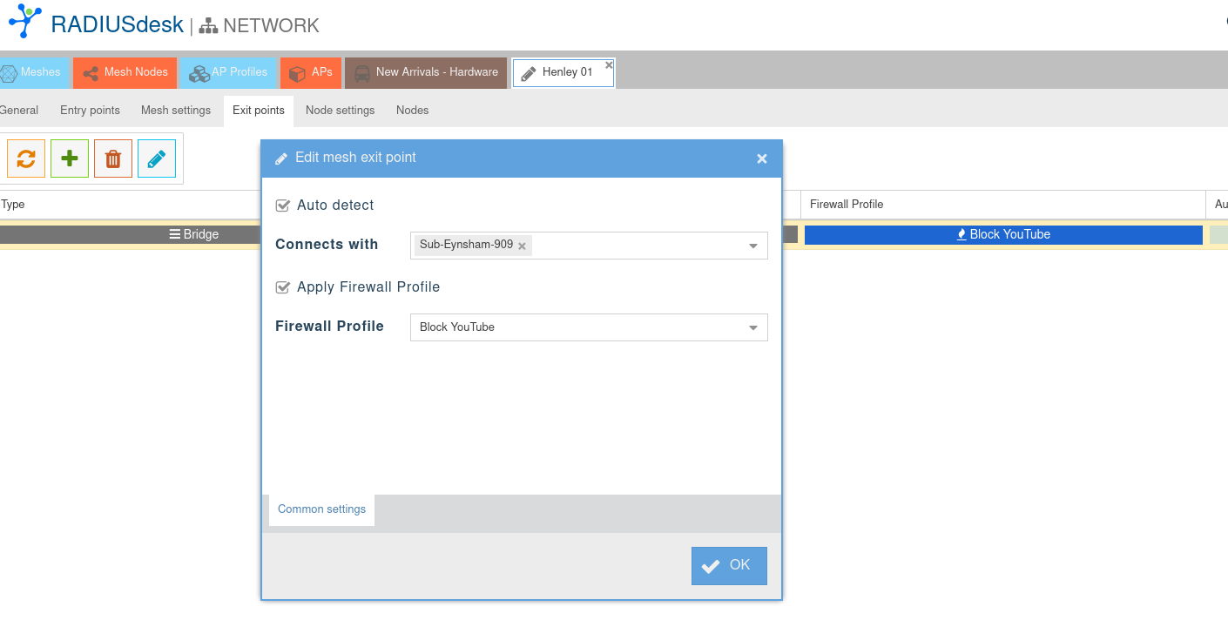Uncheck the Apply Firewall Profile checkbox
The height and width of the screenshot is (620, 1228).
tap(282, 287)
